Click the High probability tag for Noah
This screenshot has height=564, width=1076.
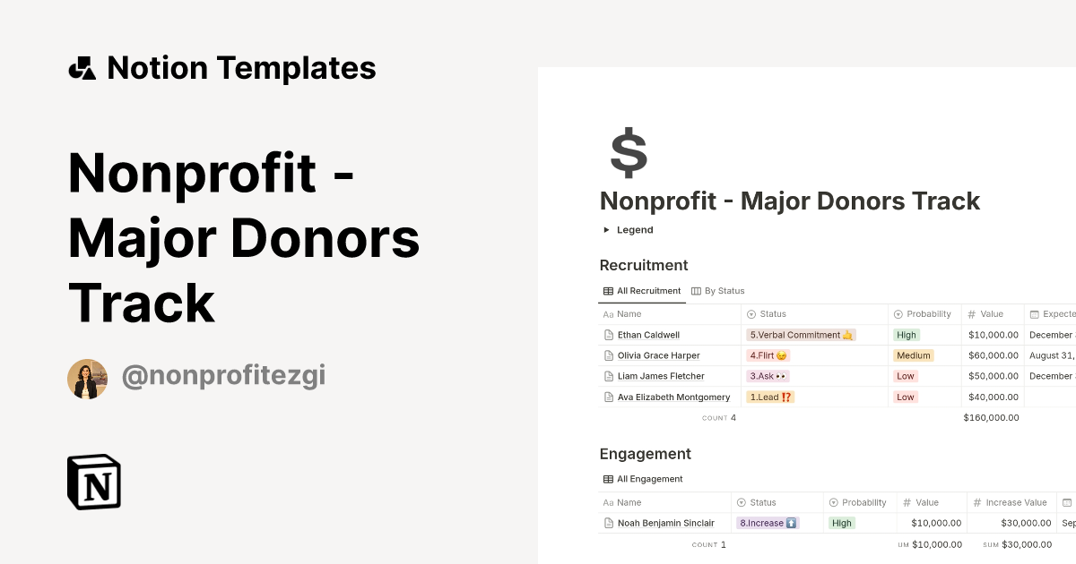tap(841, 523)
